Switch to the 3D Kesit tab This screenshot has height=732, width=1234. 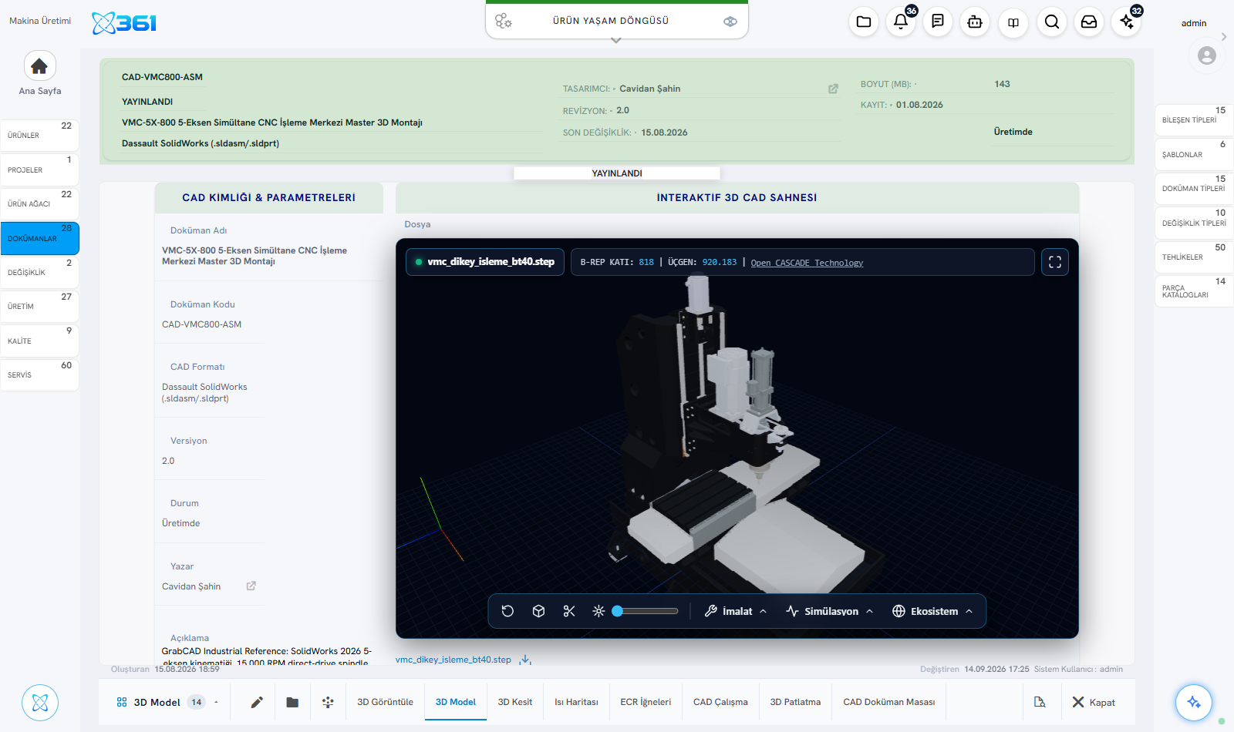(515, 702)
